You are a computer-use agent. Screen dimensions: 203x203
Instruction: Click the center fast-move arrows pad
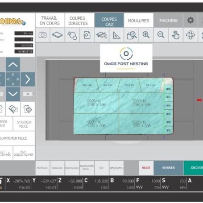click(13, 79)
